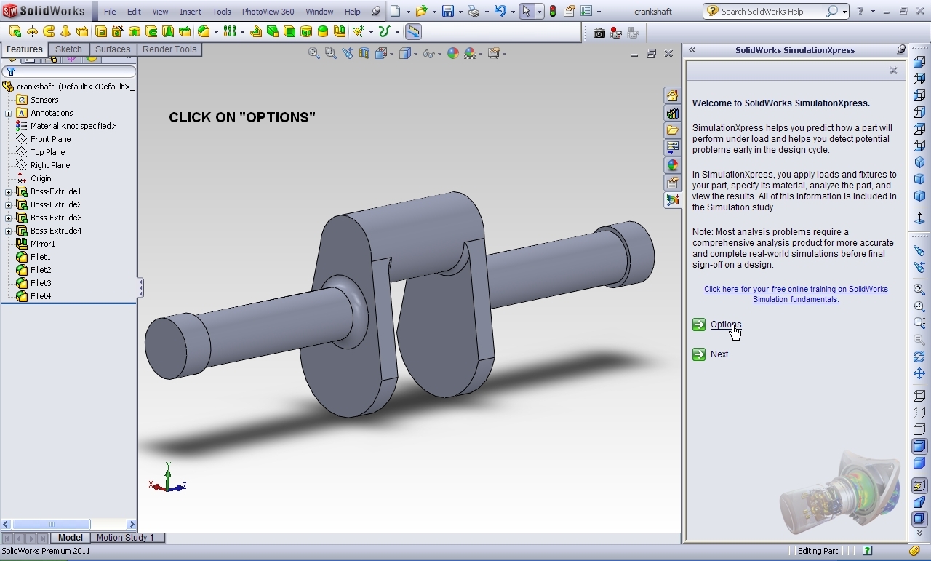Collapse the SimulationXpress task pane chevrons

(692, 49)
